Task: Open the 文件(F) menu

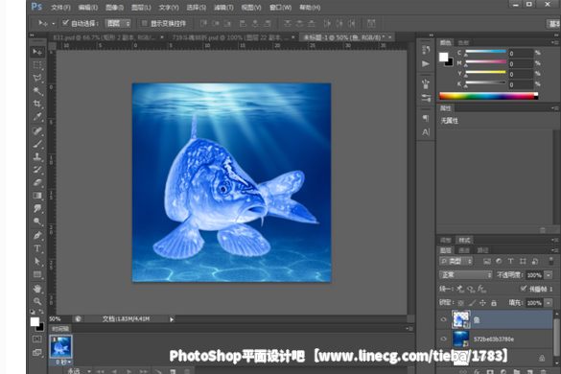Action: click(x=60, y=8)
